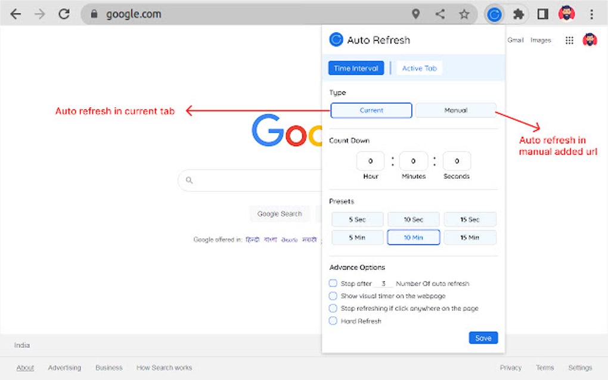This screenshot has height=380, width=608.
Task: Switch to the Active Tab tab
Action: pyautogui.click(x=419, y=68)
